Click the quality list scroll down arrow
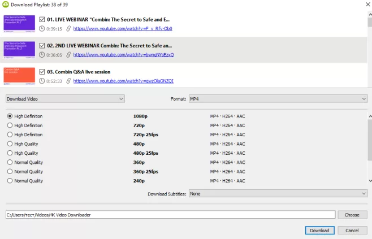Image resolution: width=372 pixels, height=239 pixels. point(370,181)
